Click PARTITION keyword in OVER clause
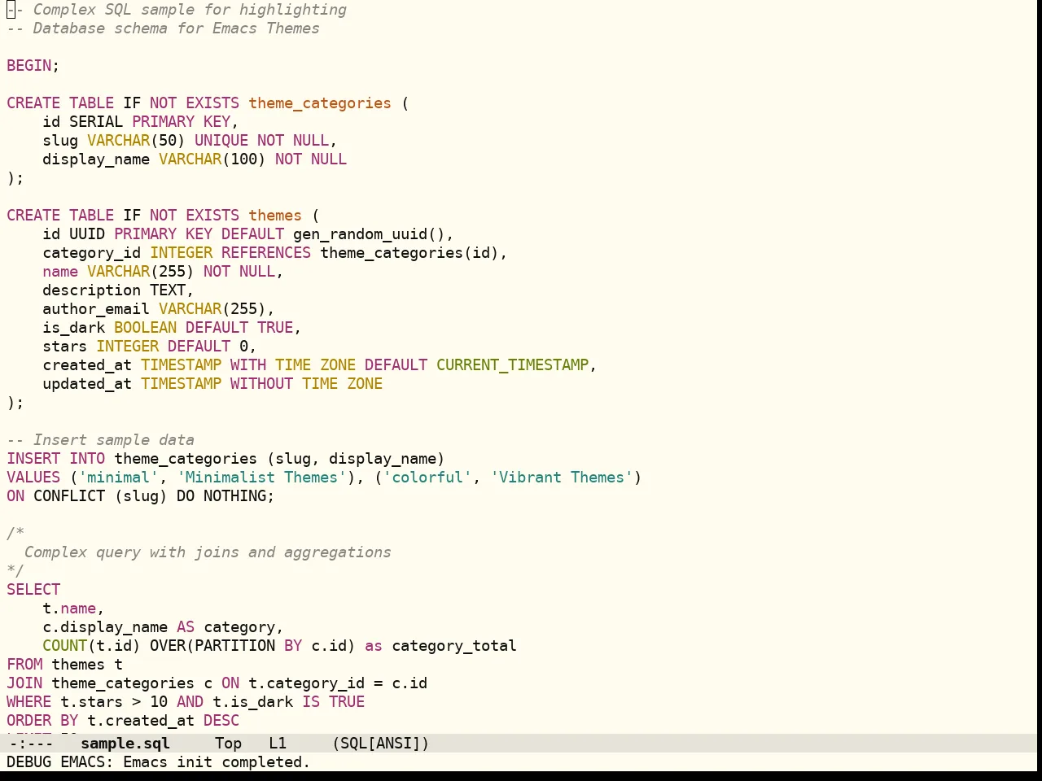The image size is (1042, 781). tap(235, 646)
